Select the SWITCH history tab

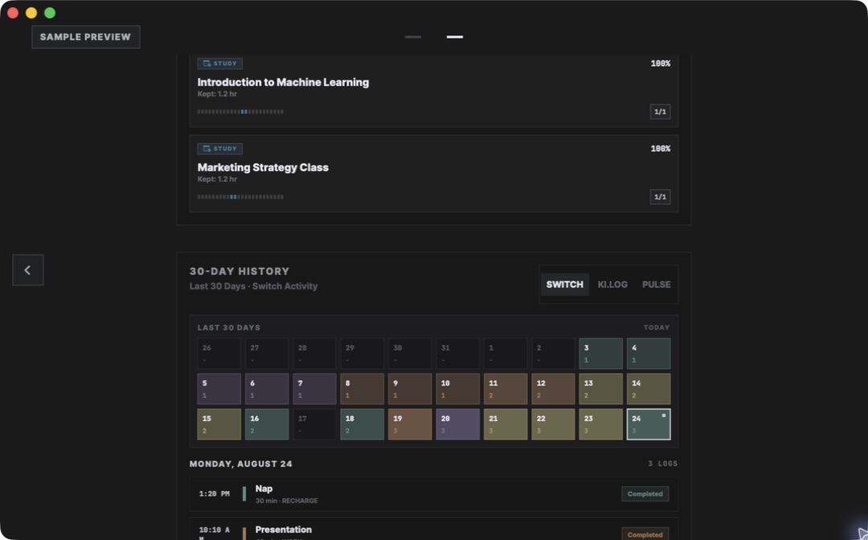click(564, 284)
